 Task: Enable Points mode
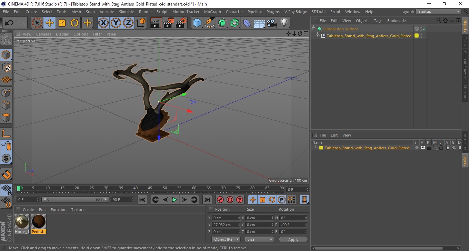coord(6,92)
